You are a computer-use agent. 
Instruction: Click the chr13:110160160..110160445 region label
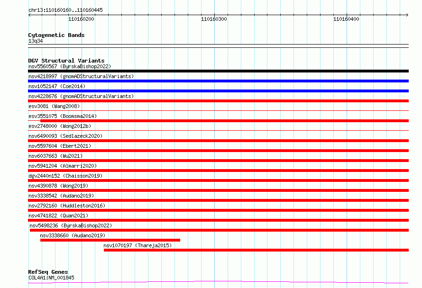pyautogui.click(x=65, y=10)
